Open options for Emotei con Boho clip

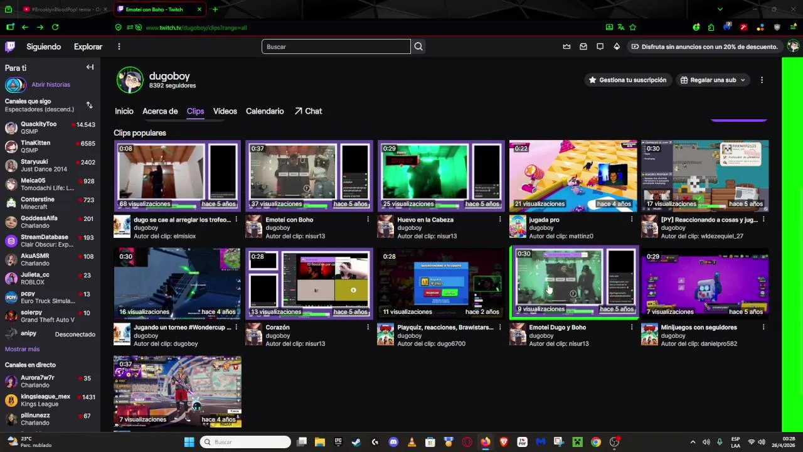(x=368, y=220)
